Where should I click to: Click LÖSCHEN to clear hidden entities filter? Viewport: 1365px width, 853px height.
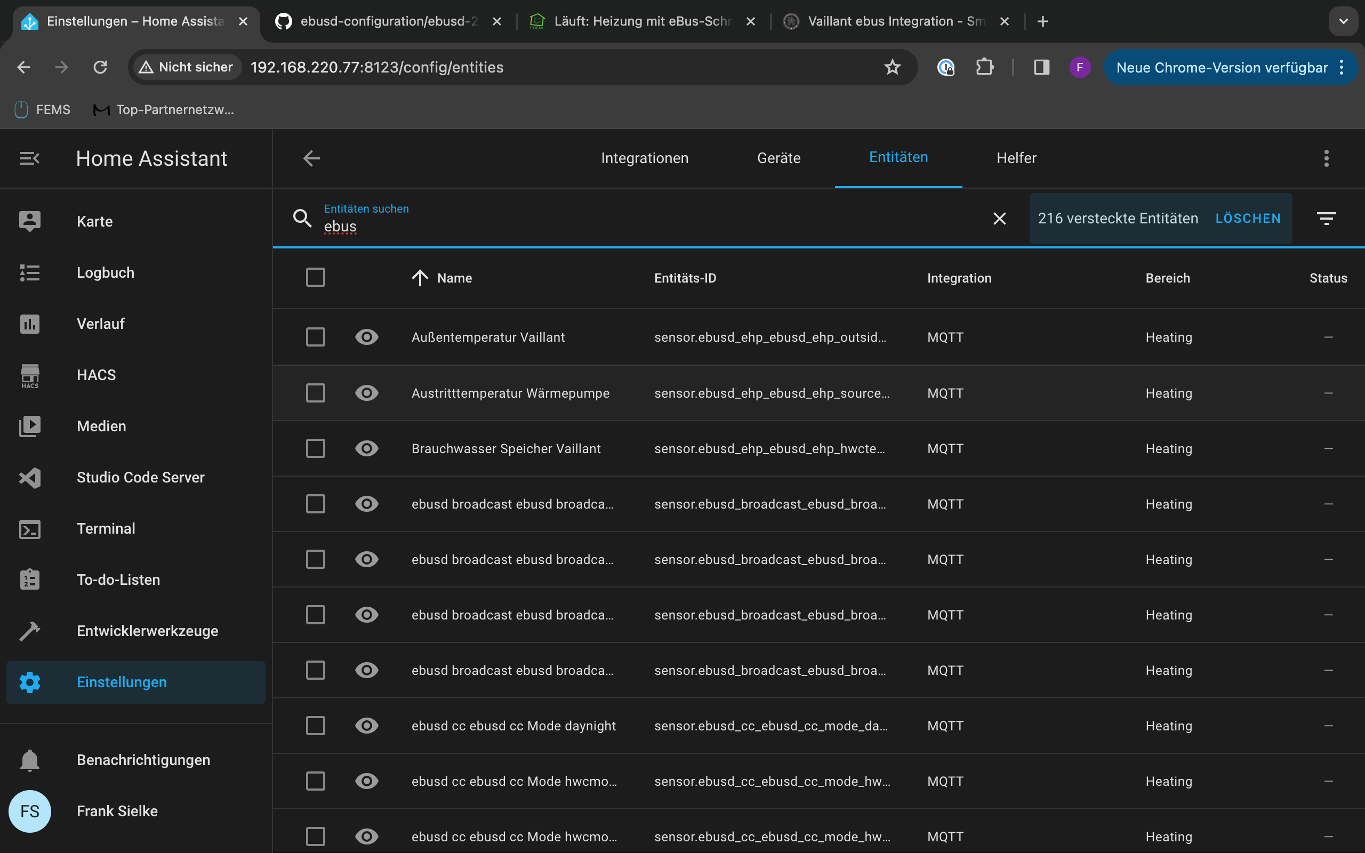coord(1248,219)
